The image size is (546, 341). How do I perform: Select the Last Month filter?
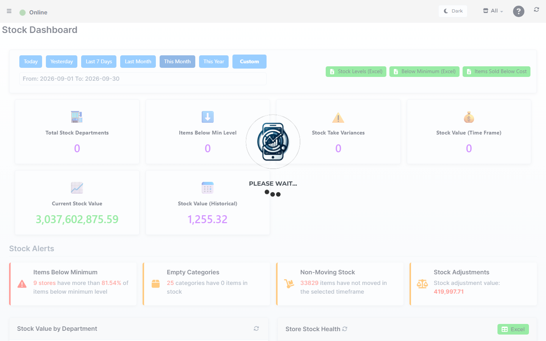(138, 61)
